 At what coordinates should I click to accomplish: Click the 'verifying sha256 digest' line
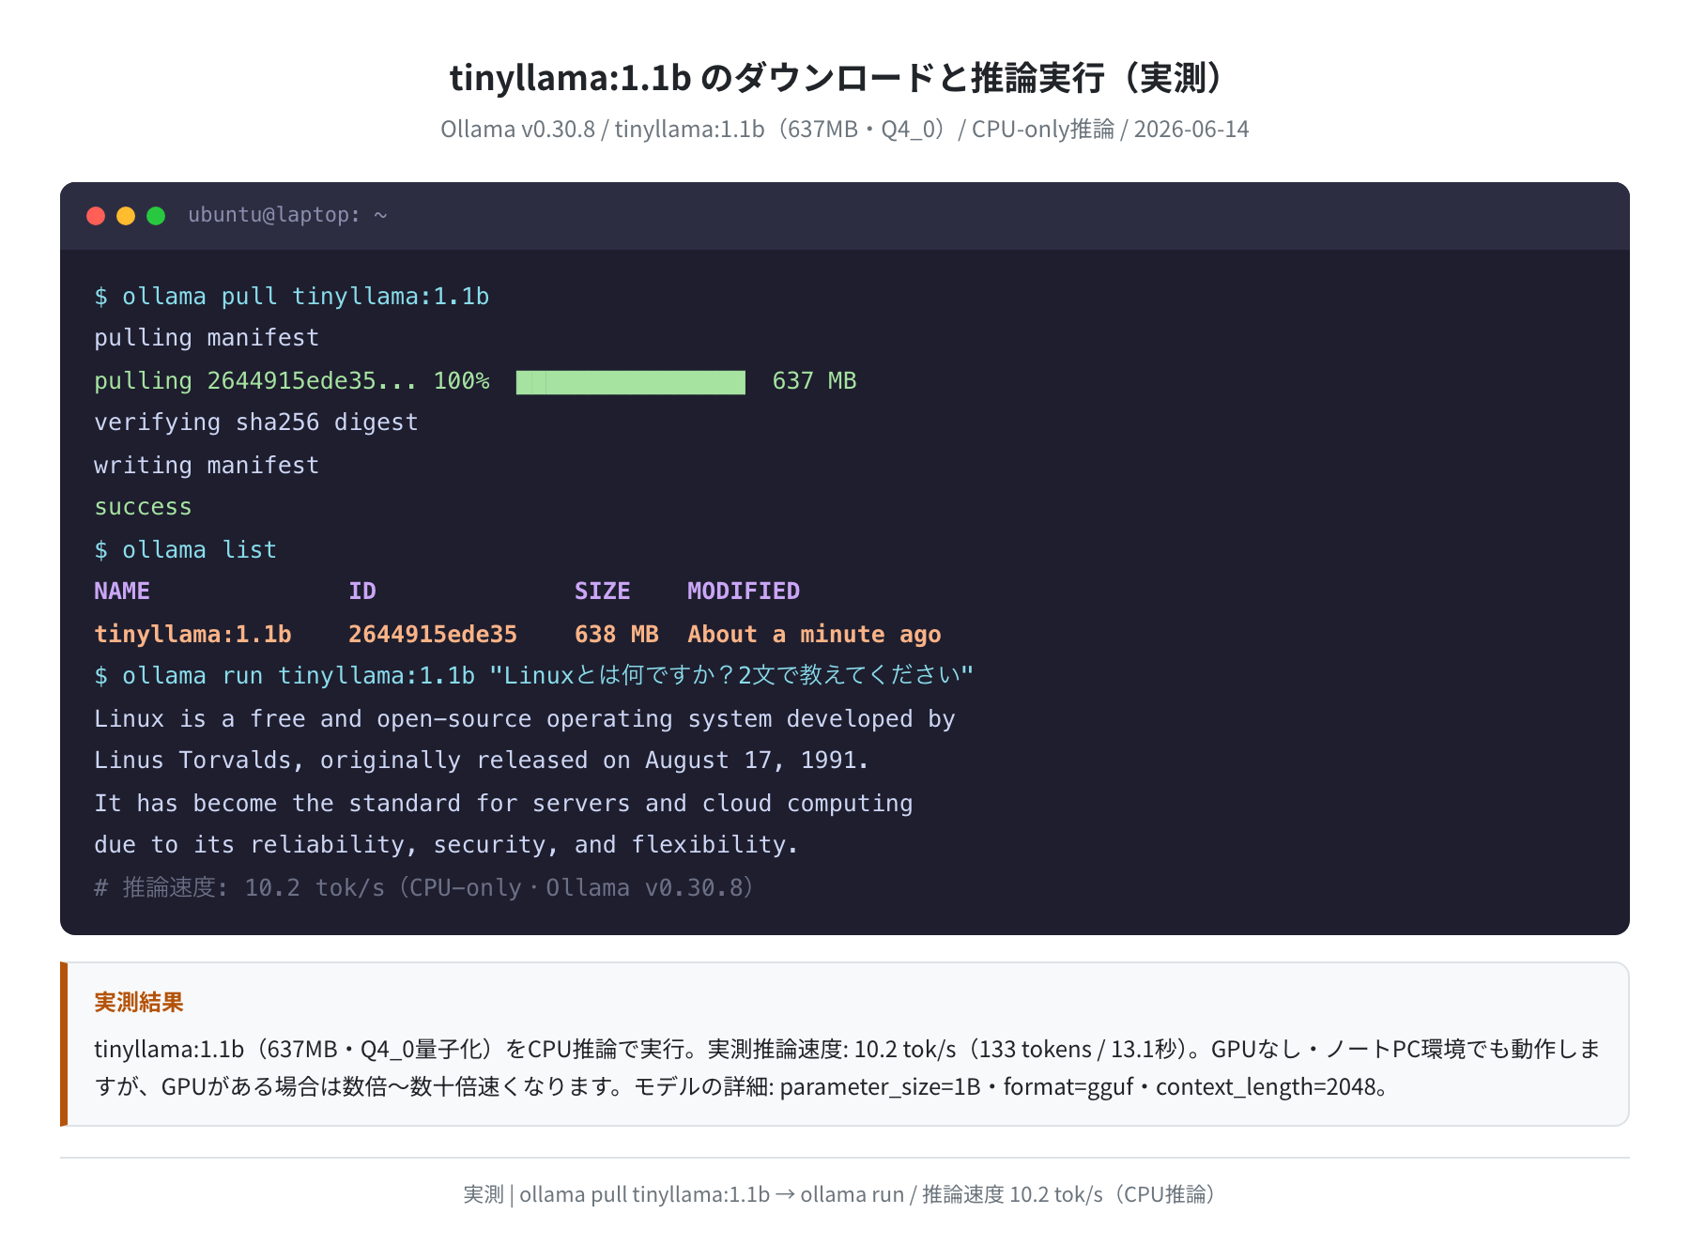click(256, 423)
